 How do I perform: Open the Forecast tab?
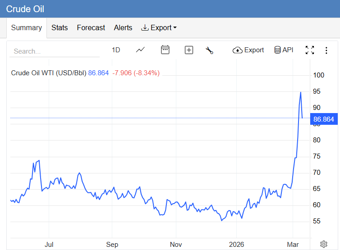(91, 28)
